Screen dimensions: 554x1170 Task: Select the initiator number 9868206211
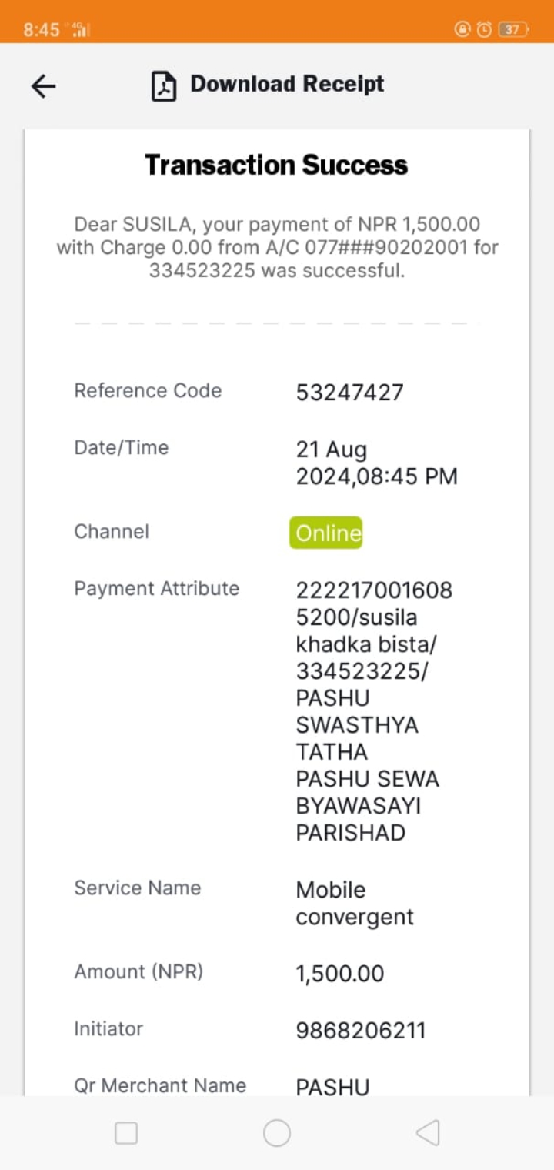click(x=361, y=1031)
